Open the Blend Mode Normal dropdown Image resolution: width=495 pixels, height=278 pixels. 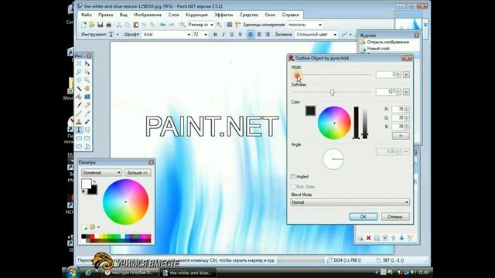pos(350,202)
